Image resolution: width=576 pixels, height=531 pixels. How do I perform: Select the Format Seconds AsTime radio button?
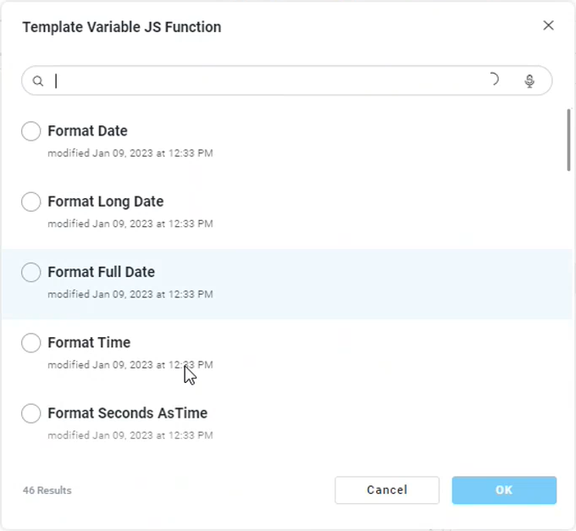[31, 413]
